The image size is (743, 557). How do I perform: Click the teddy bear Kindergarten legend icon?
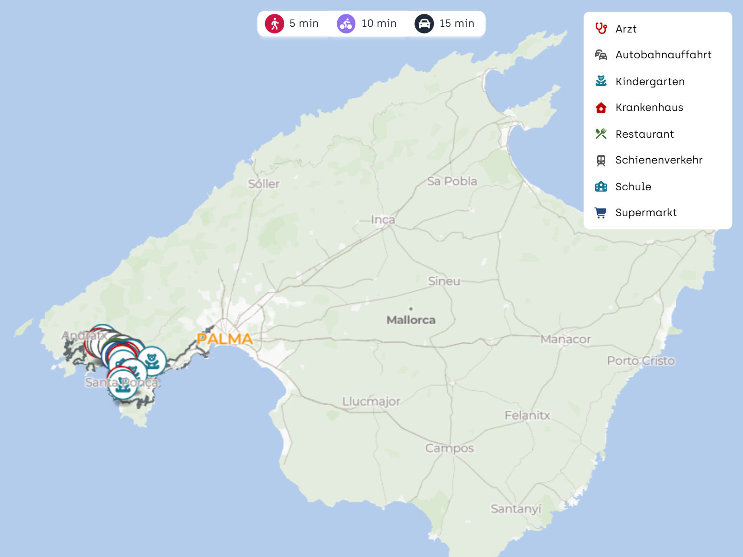601,81
